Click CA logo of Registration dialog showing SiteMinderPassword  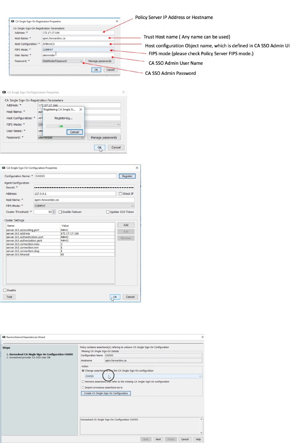[x=12, y=21]
